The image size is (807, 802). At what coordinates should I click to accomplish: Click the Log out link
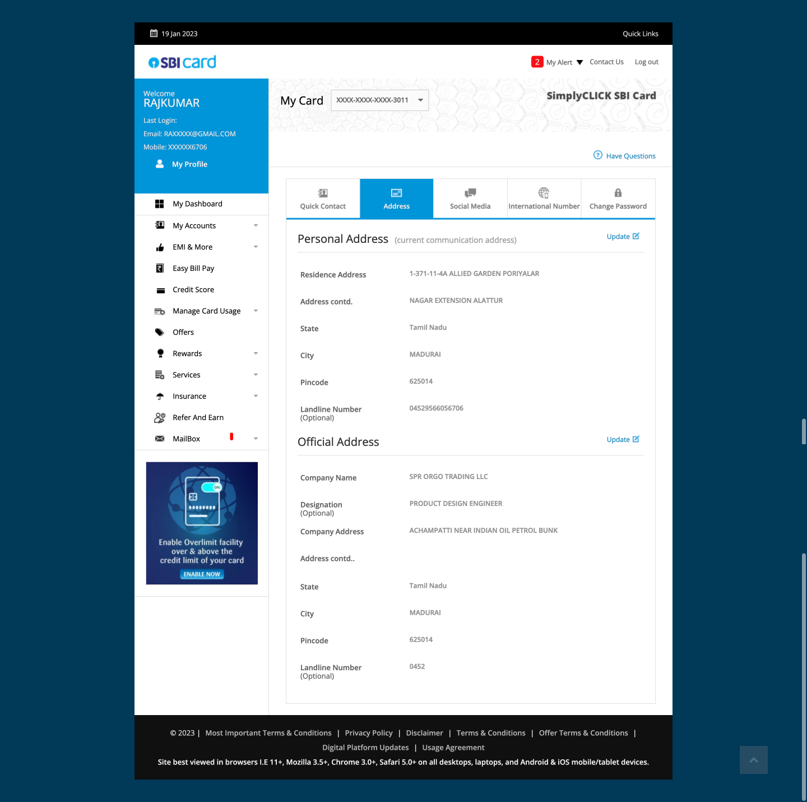(646, 62)
